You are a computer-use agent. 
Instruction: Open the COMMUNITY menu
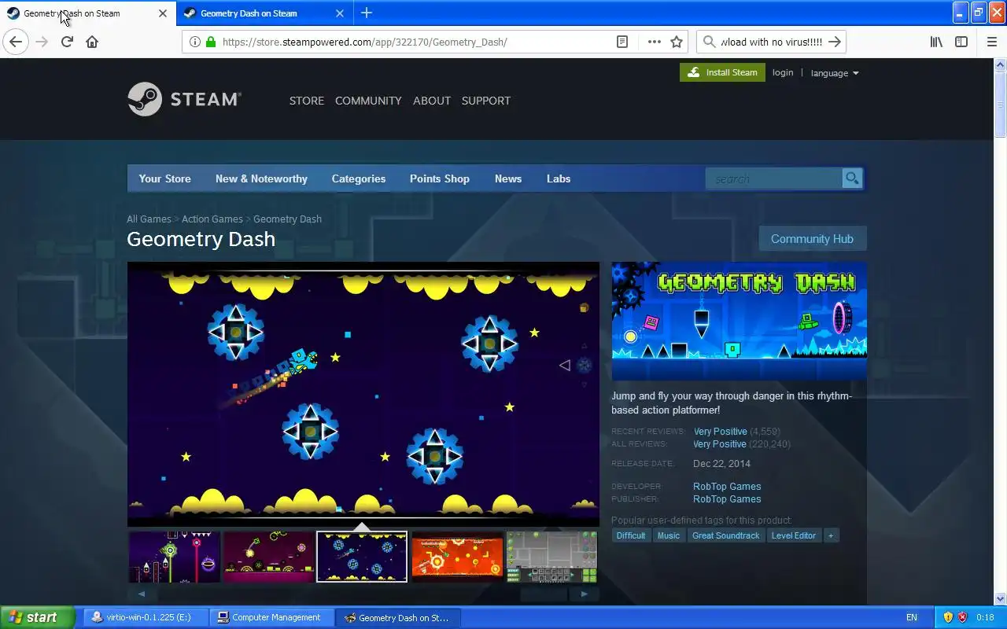click(x=368, y=101)
